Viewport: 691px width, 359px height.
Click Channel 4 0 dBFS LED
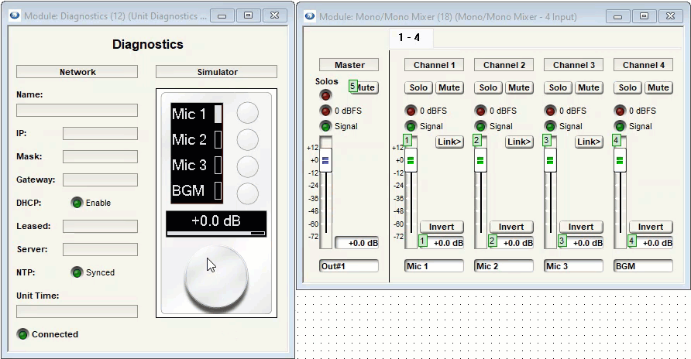click(620, 111)
